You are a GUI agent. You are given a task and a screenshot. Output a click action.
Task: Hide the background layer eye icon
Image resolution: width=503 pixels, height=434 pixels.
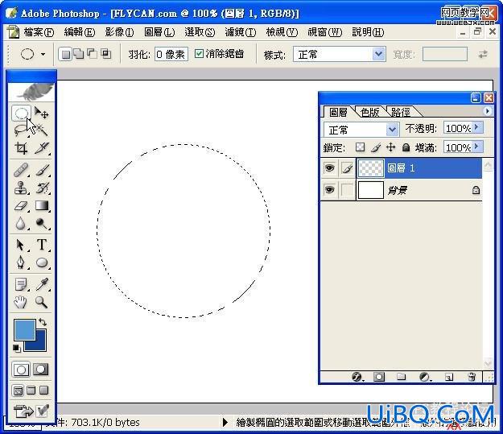click(x=329, y=190)
